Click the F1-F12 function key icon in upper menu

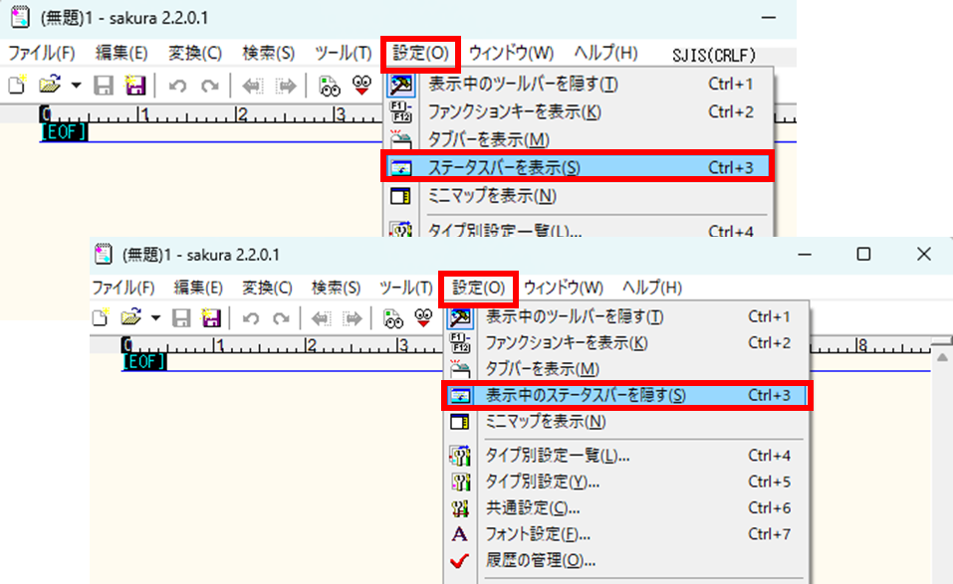point(401,112)
